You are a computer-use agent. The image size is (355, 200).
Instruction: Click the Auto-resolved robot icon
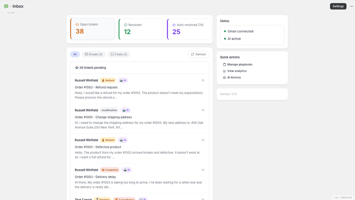[x=174, y=25]
